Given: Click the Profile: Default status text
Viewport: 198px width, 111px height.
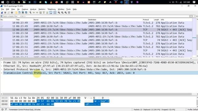Looking at the screenshot, I should 192,109.
